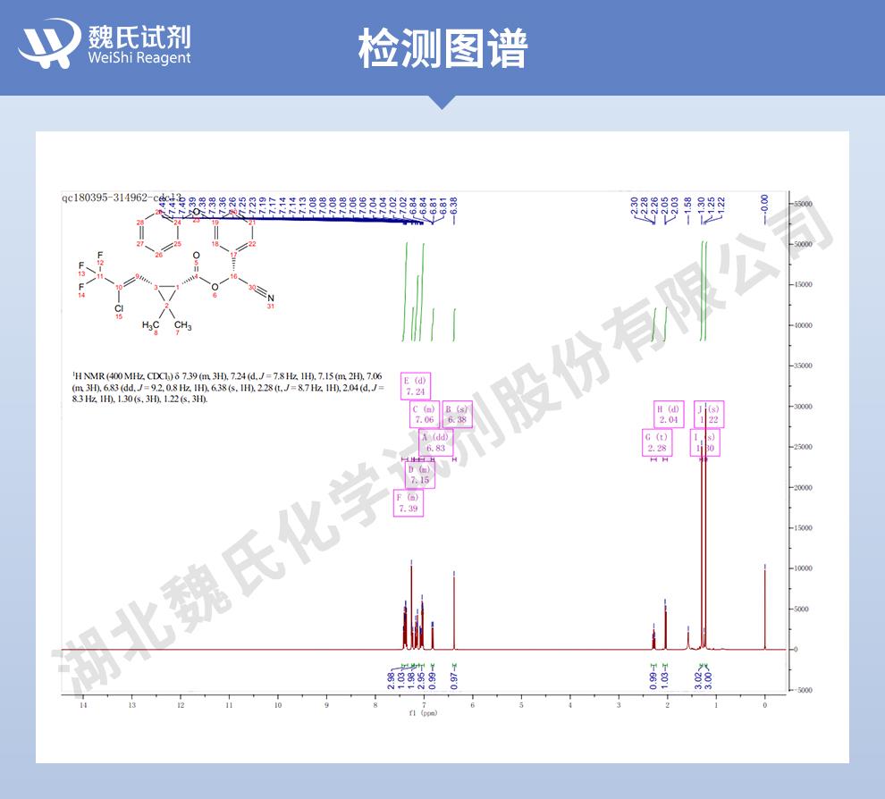Screen dimensions: 885x799
Task: Select the multiplet box C (m) 7.06
Action: point(423,414)
